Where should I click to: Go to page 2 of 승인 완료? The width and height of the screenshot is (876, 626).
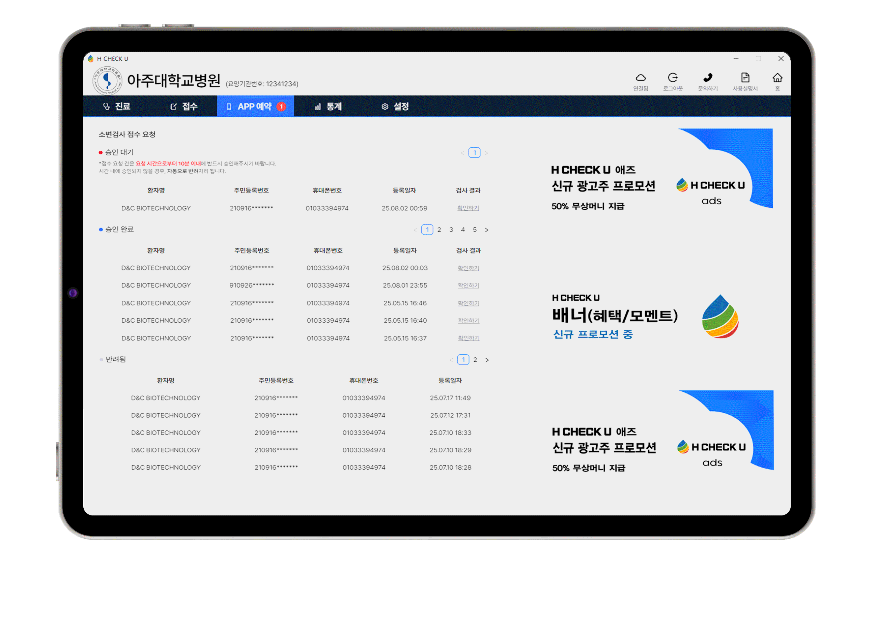tap(439, 230)
